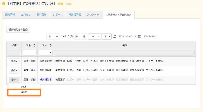
Task: Sort by 氏名 column arrows
Action: [35, 45]
